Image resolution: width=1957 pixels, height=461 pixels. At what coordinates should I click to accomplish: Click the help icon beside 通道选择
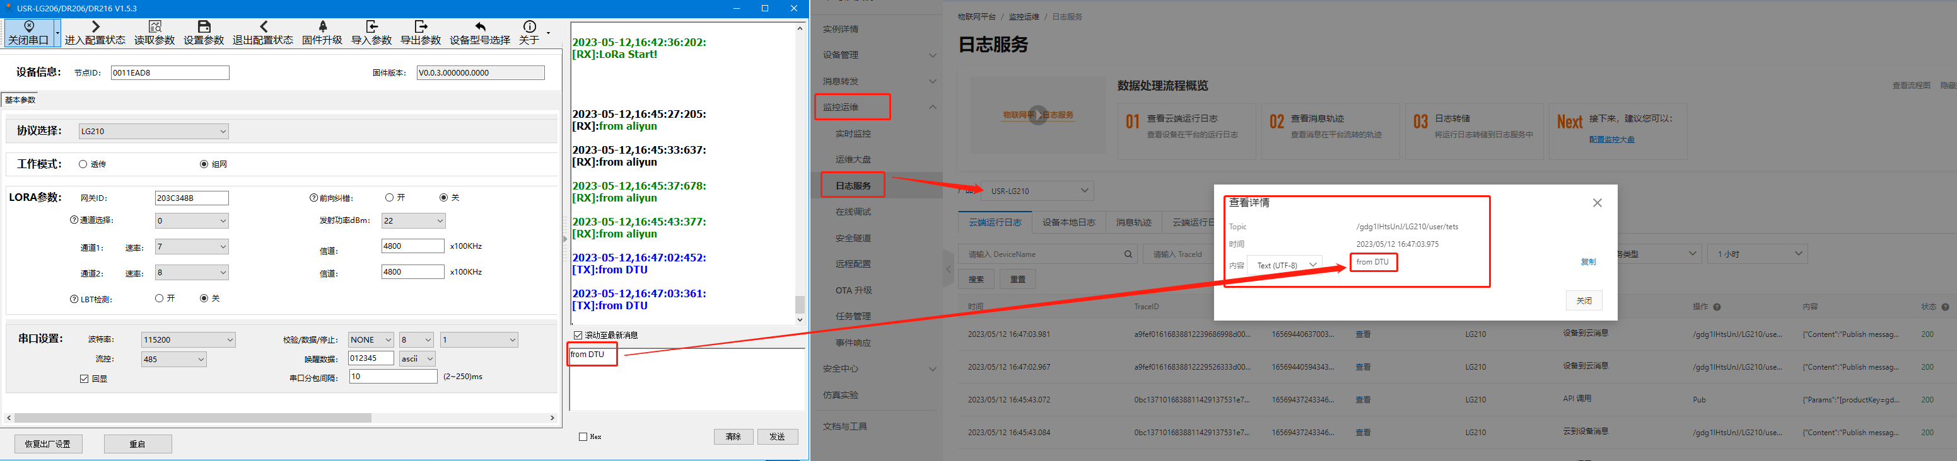click(74, 220)
